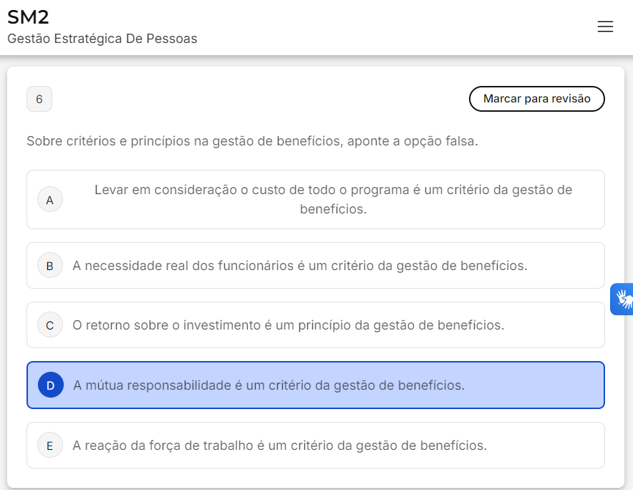Click the letter E option circle

[49, 446]
